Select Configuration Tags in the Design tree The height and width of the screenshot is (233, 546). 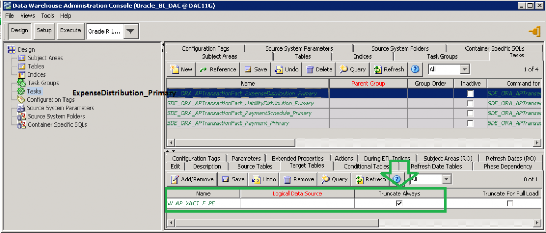click(x=51, y=99)
